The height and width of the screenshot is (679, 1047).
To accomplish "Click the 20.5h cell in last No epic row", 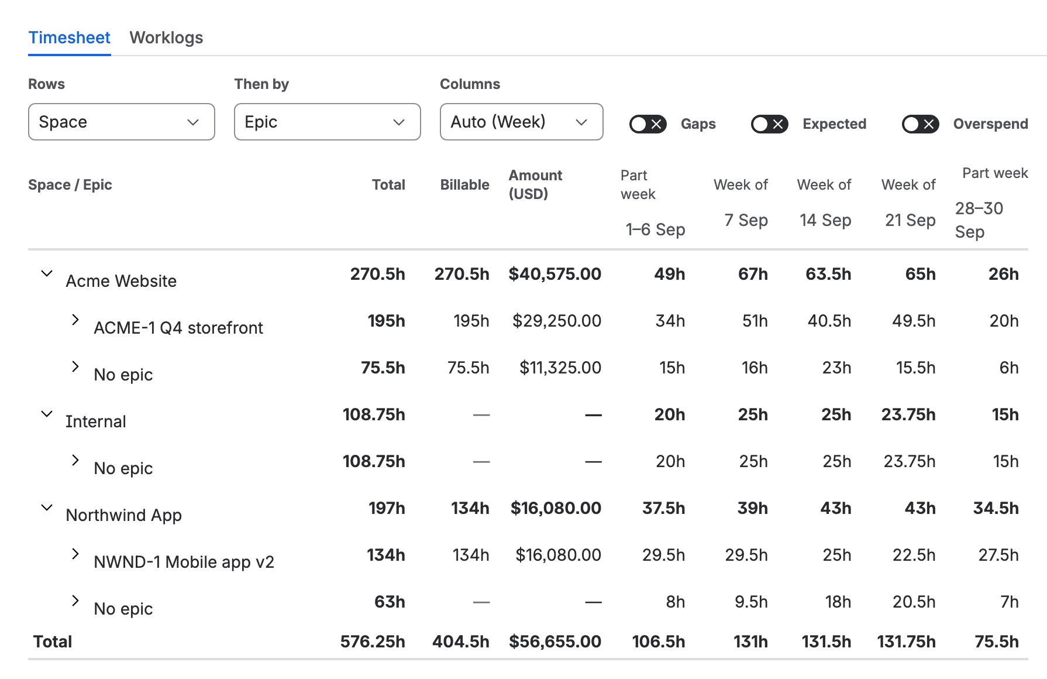I will pyautogui.click(x=914, y=602).
